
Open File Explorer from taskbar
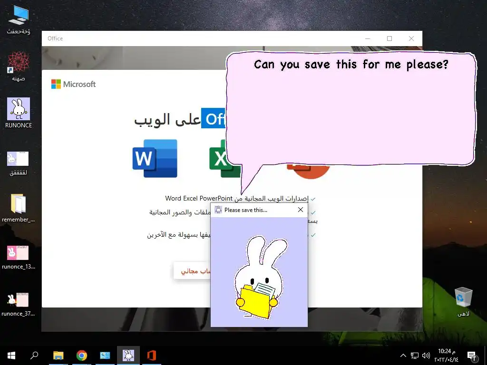(58, 355)
